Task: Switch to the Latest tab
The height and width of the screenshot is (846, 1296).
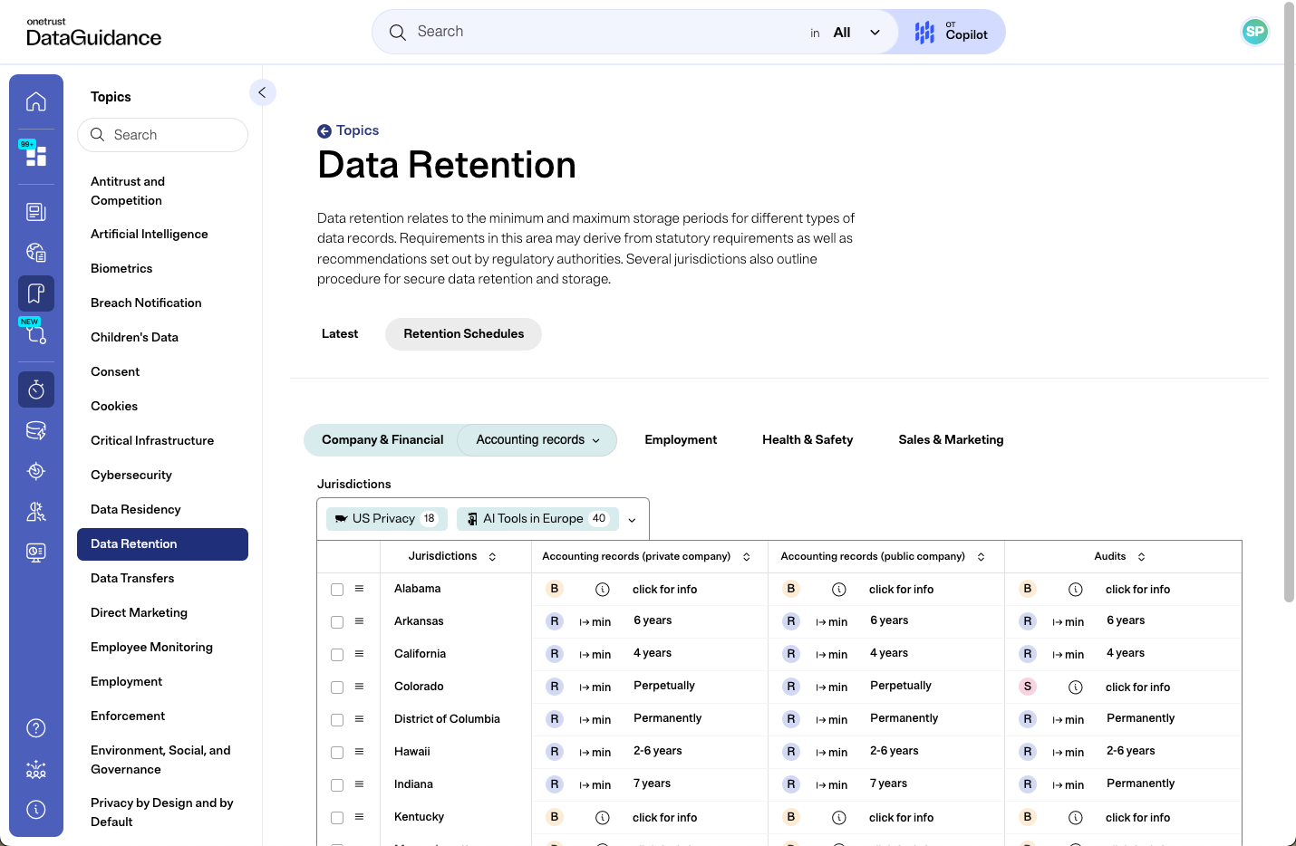Action: pyautogui.click(x=340, y=334)
